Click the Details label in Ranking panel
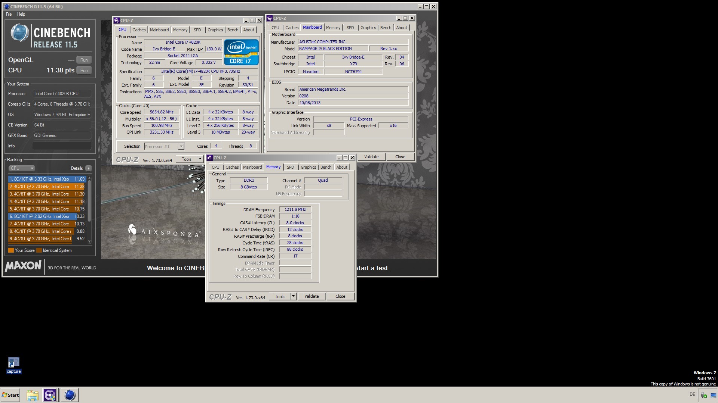The image size is (718, 403). click(77, 168)
